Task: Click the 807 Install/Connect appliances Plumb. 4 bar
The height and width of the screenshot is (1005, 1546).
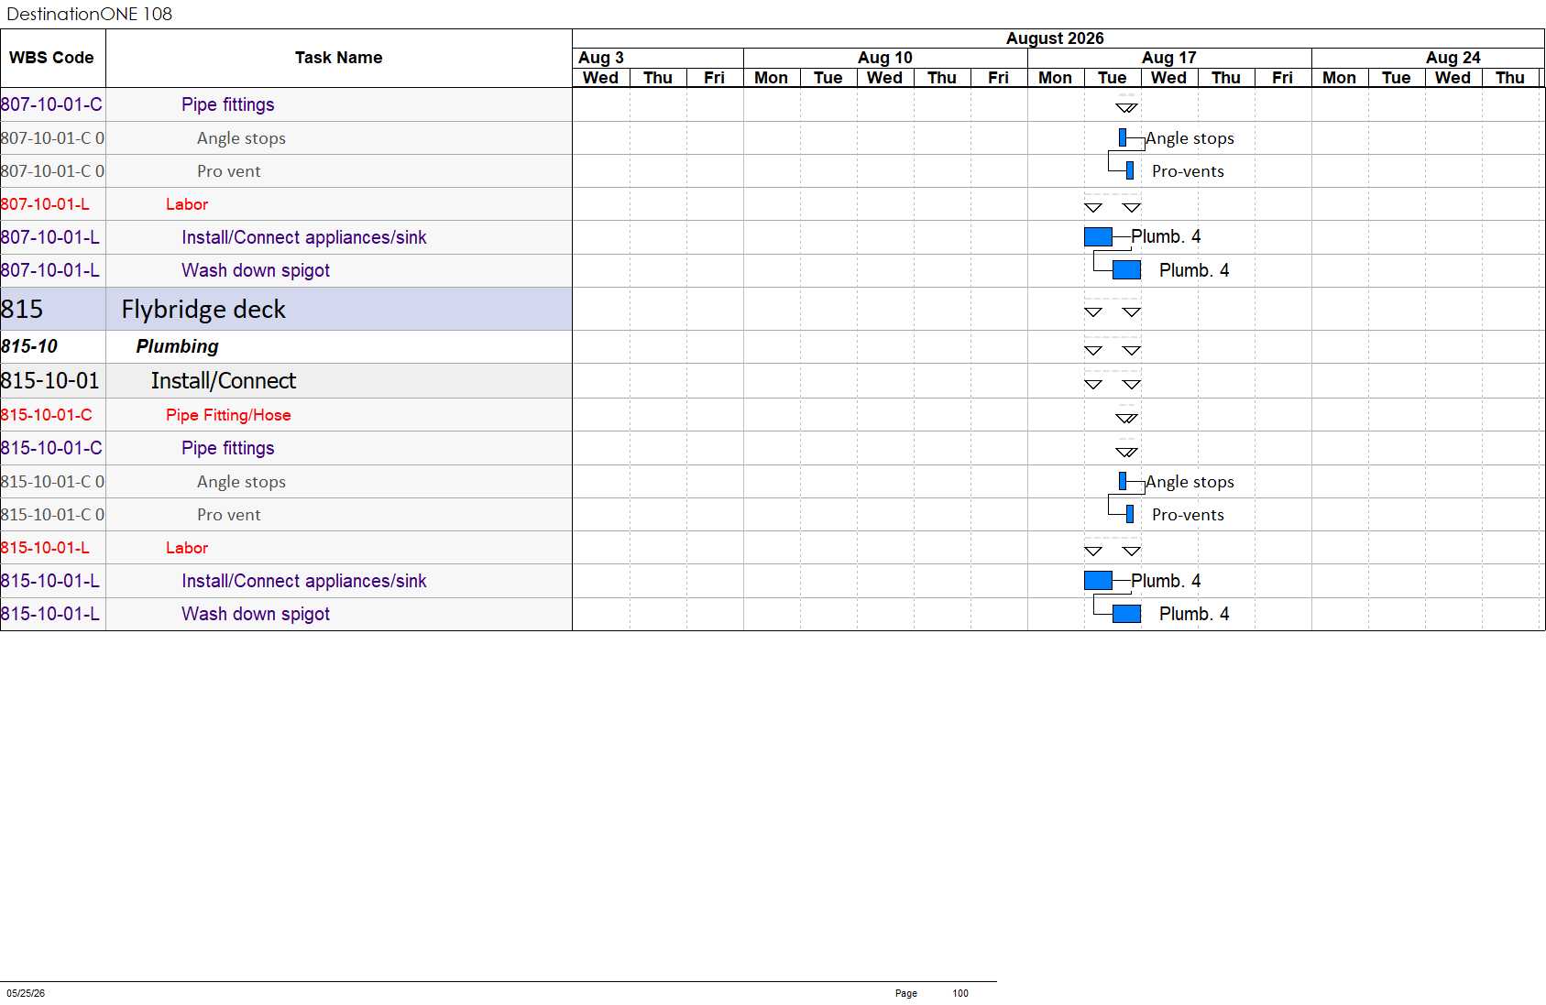Action: click(1098, 236)
